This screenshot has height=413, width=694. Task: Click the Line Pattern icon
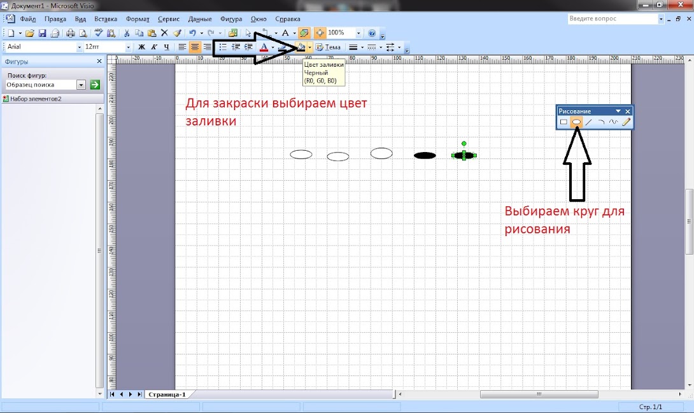pyautogui.click(x=372, y=47)
